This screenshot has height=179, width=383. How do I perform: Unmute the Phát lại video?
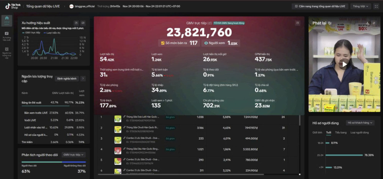coord(329,23)
